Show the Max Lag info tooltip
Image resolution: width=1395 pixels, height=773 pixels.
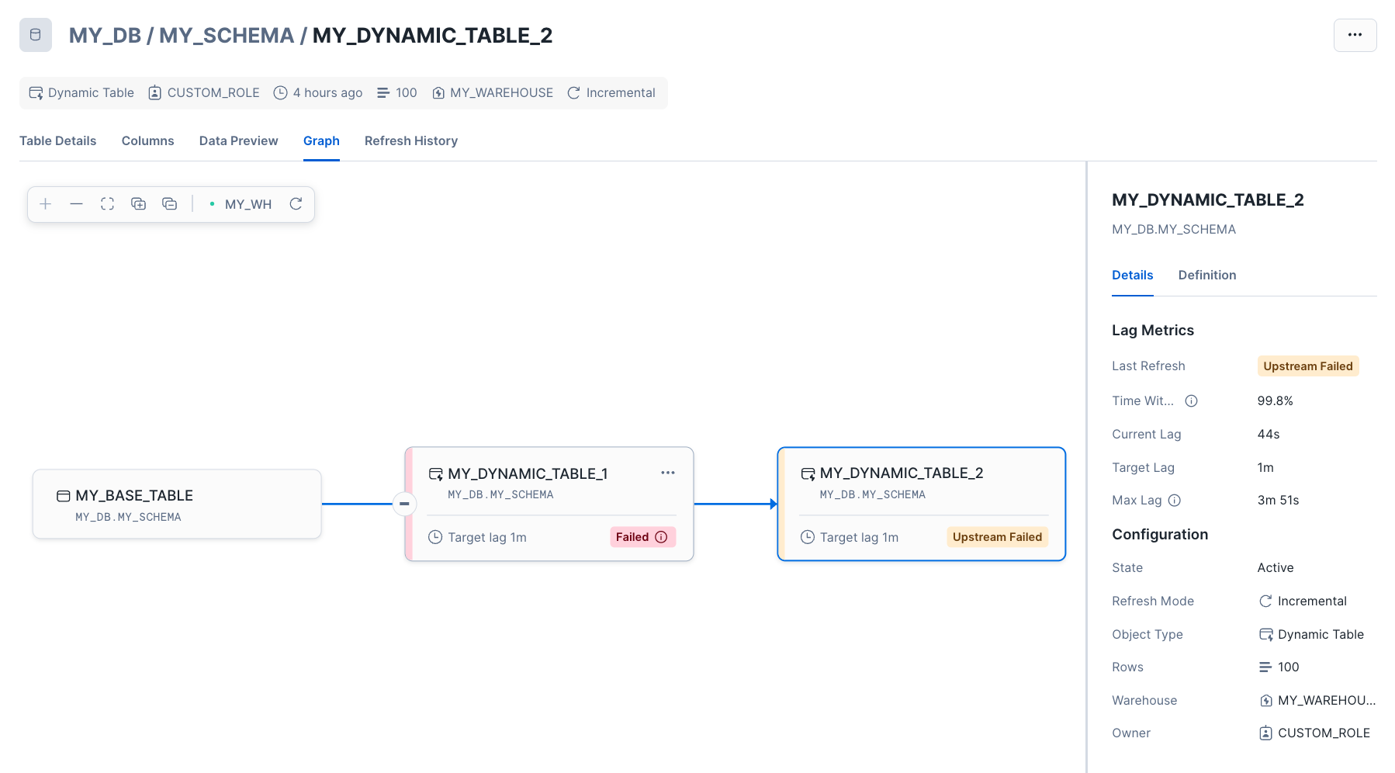1174,501
